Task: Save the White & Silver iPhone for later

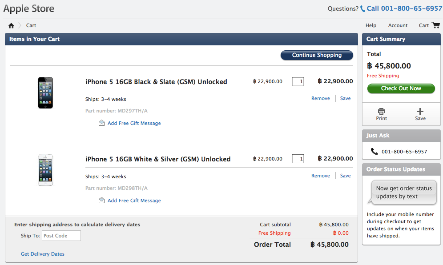Action: (x=345, y=176)
